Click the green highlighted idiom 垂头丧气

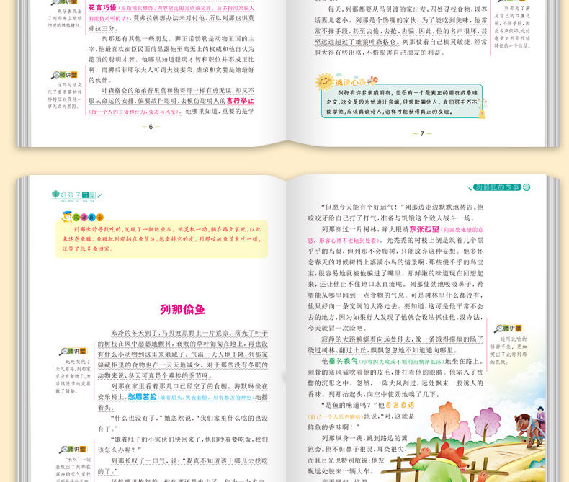[343, 361]
